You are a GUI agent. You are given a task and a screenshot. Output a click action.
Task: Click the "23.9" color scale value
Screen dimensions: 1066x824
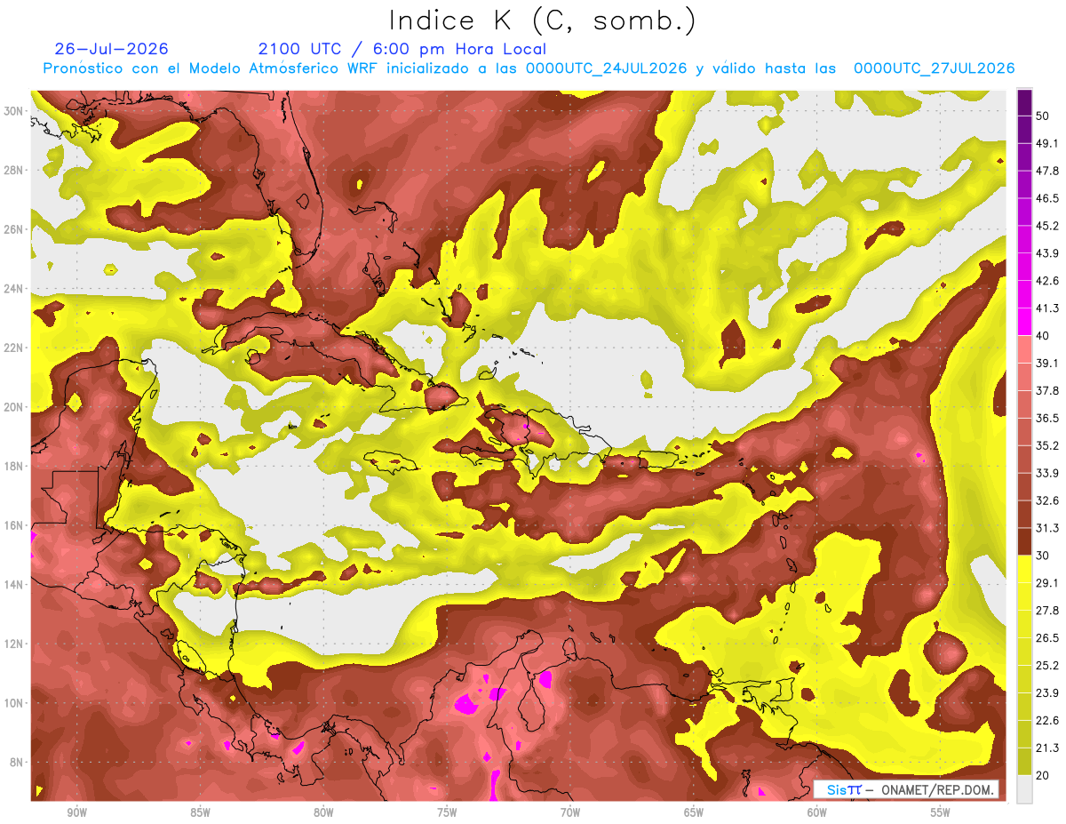coord(1047,693)
